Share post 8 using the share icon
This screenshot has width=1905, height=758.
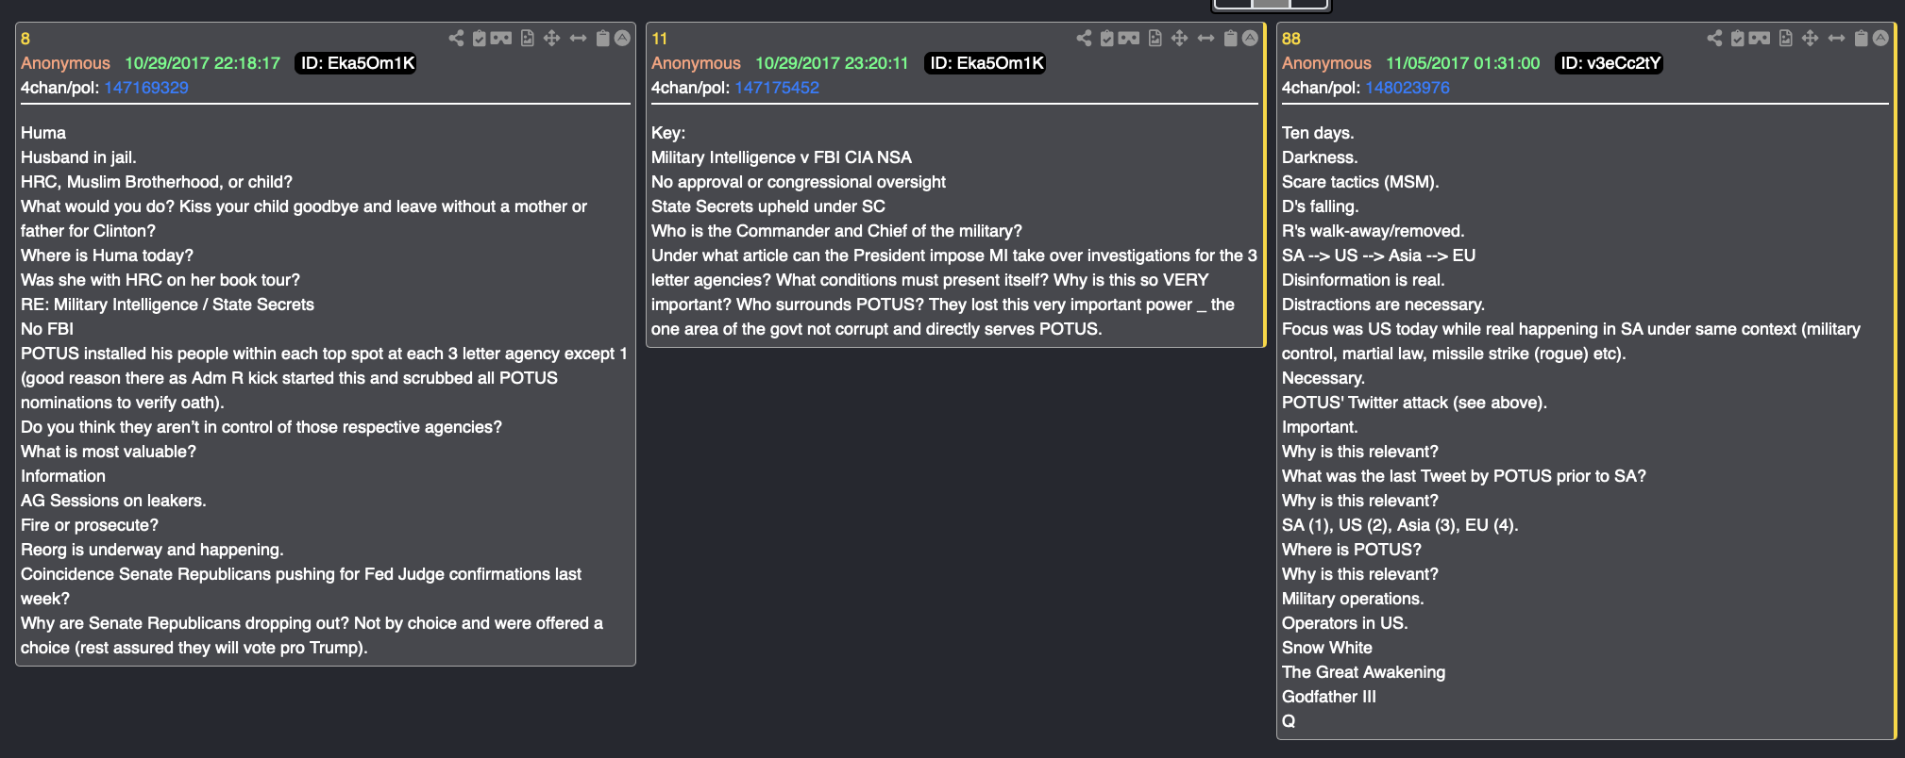[x=456, y=38]
